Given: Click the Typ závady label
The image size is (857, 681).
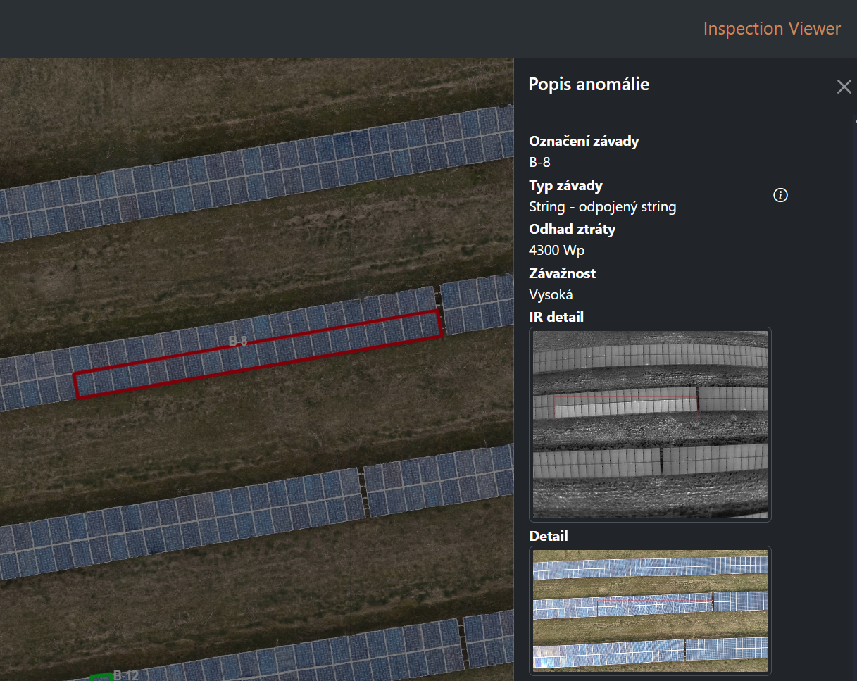Looking at the screenshot, I should coord(565,186).
